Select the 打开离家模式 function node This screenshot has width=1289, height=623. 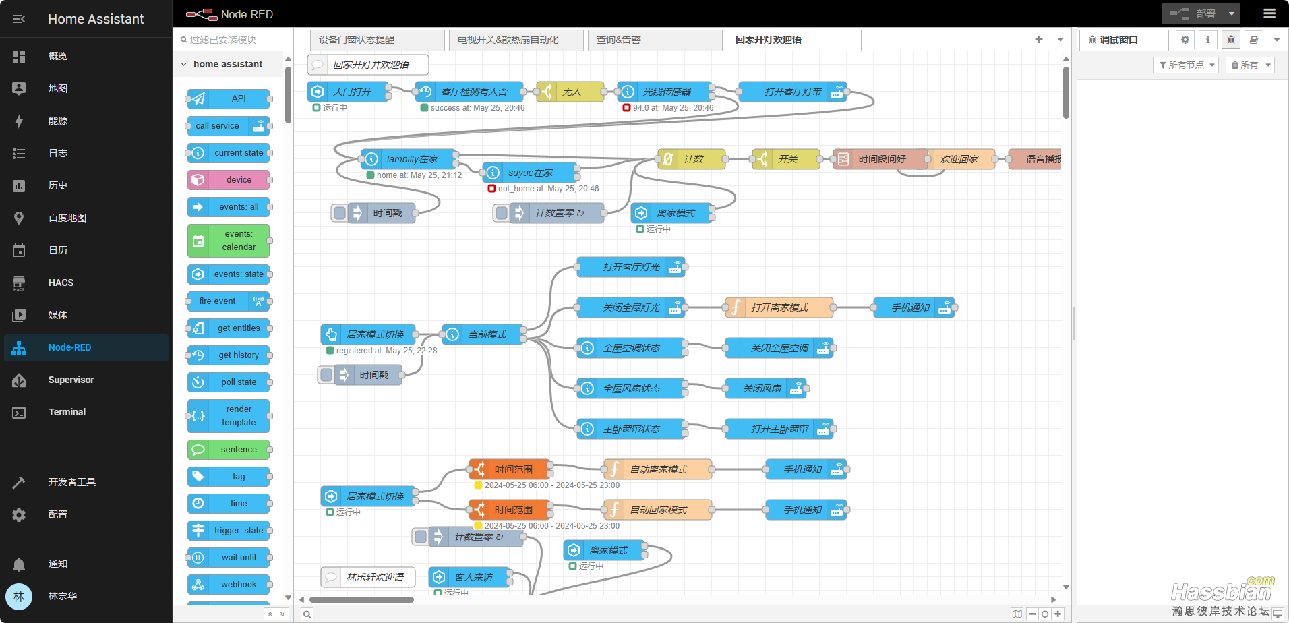pyautogui.click(x=779, y=307)
